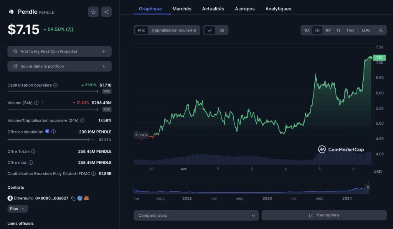This screenshot has width=393, height=229.
Task: Open Volume (24h) detail chevron
Action: click(43, 102)
